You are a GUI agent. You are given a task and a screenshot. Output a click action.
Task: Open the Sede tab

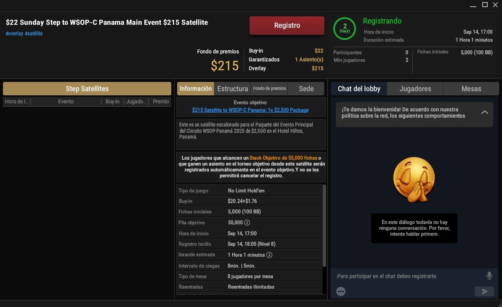(306, 89)
